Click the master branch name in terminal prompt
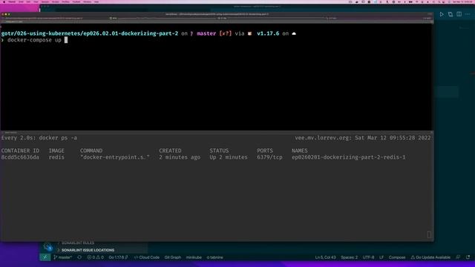This screenshot has height=267, width=475. [206, 33]
